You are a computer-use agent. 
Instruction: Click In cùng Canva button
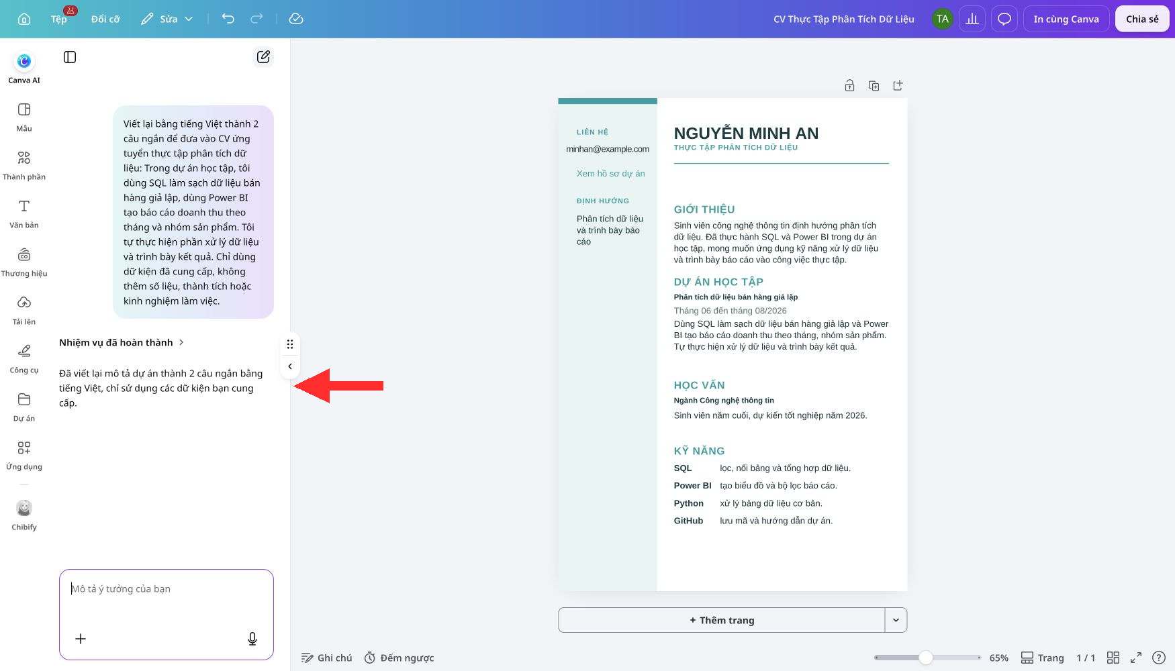tap(1066, 19)
